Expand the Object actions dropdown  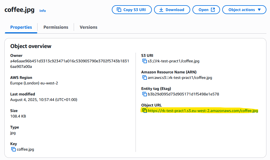(x=244, y=10)
